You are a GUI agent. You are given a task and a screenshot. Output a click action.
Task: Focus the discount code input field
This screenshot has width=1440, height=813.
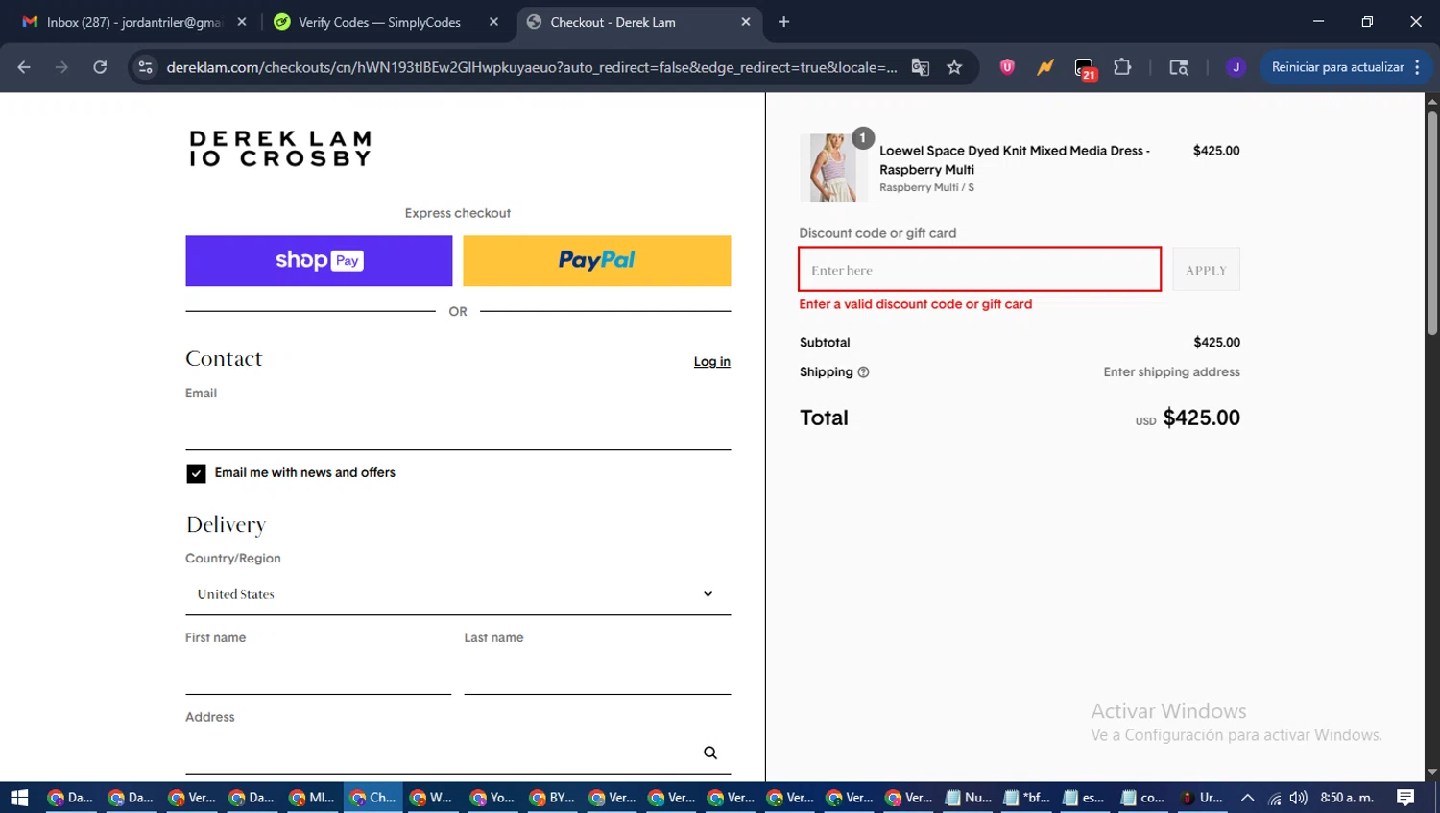coord(979,270)
